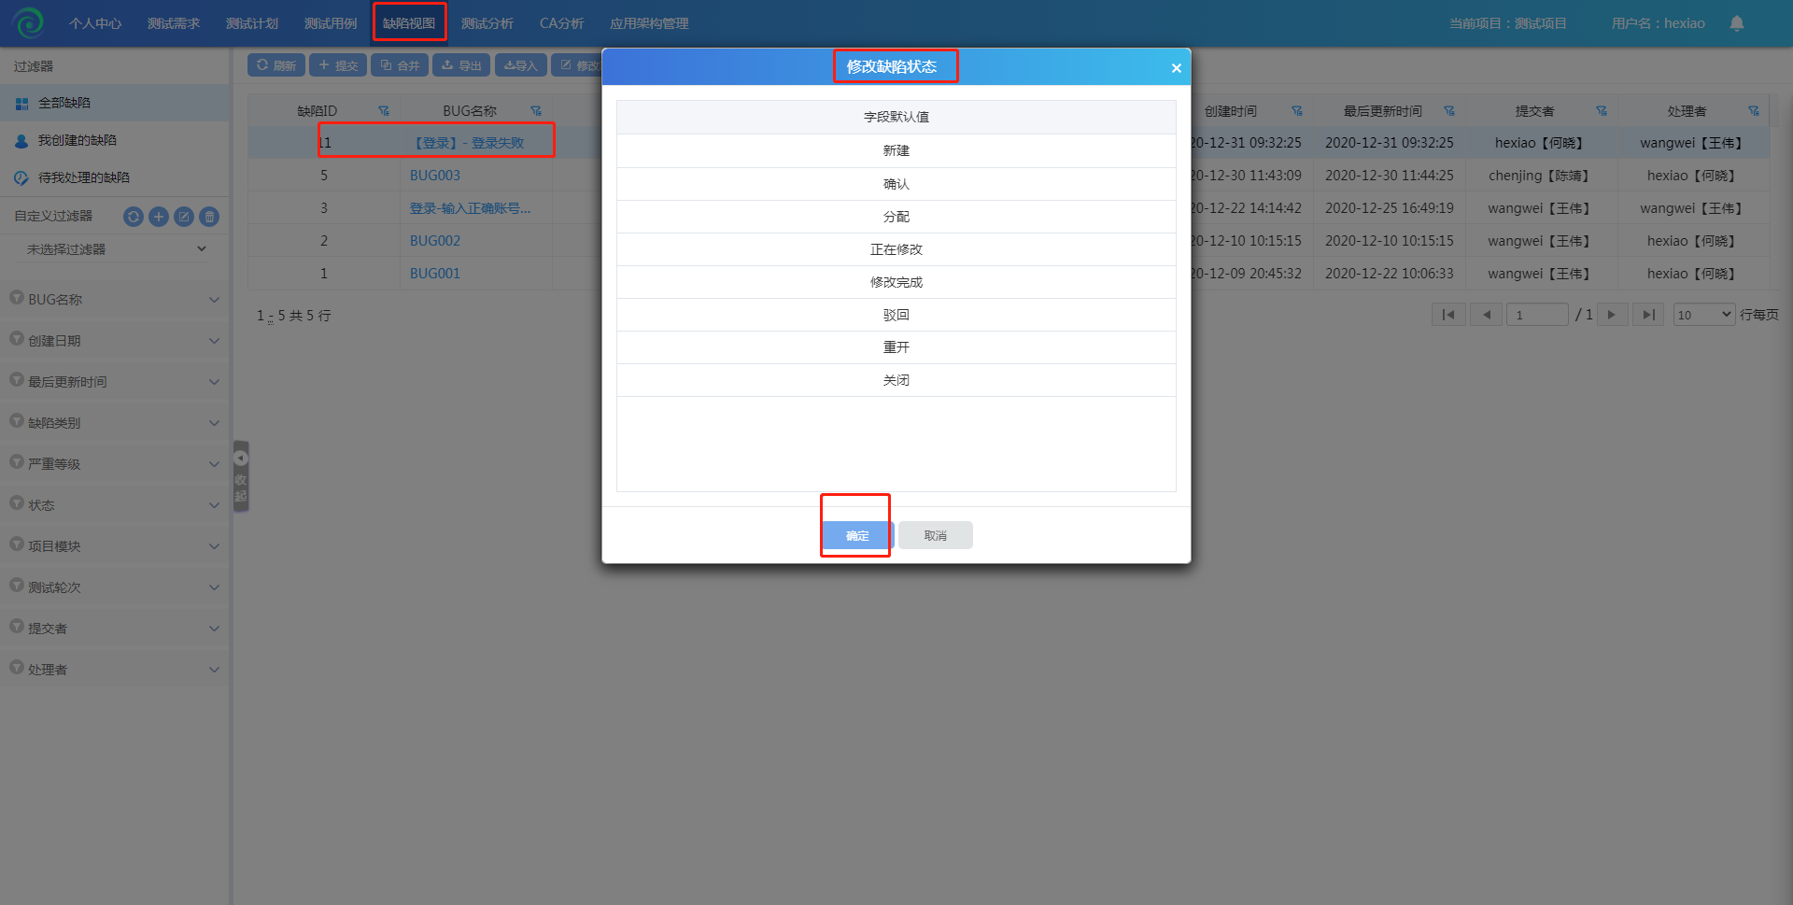This screenshot has height=905, width=1793.
Task: Close the 修改缺陷状态 dialog with X
Action: pyautogui.click(x=1176, y=68)
